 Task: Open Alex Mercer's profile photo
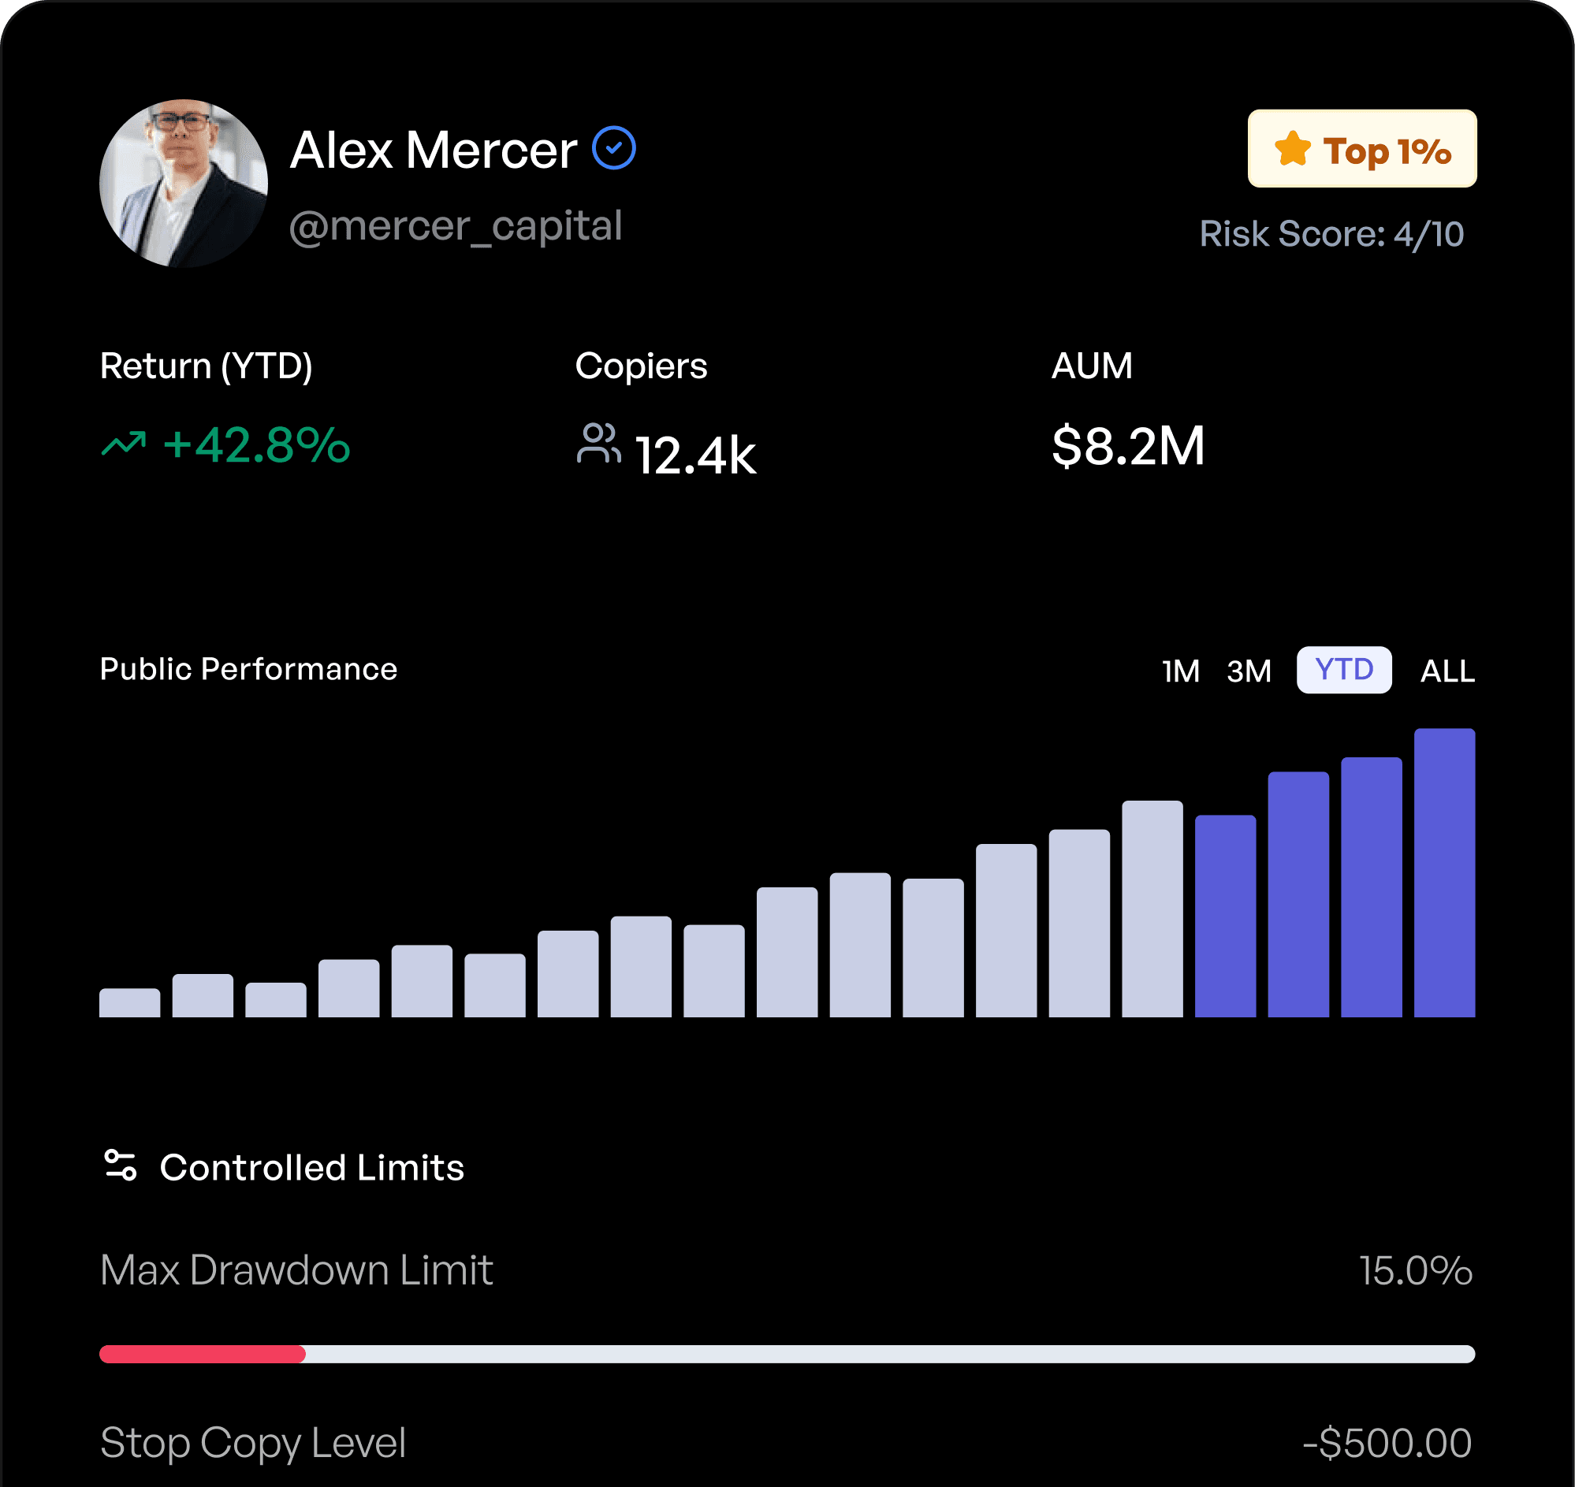(183, 183)
